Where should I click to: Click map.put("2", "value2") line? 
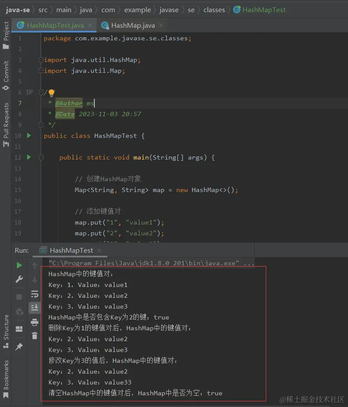coord(119,233)
